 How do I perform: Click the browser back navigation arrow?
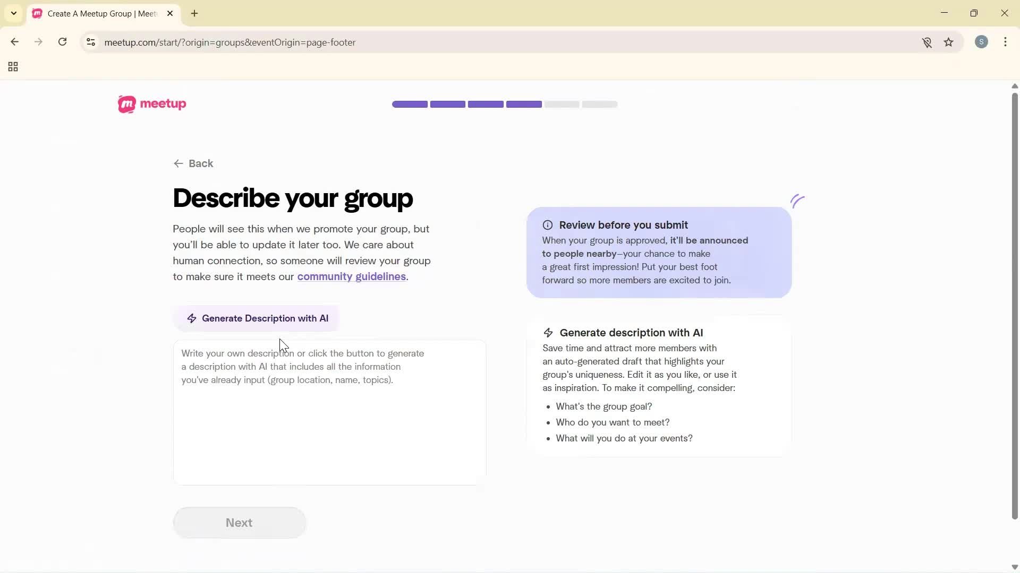click(x=14, y=42)
